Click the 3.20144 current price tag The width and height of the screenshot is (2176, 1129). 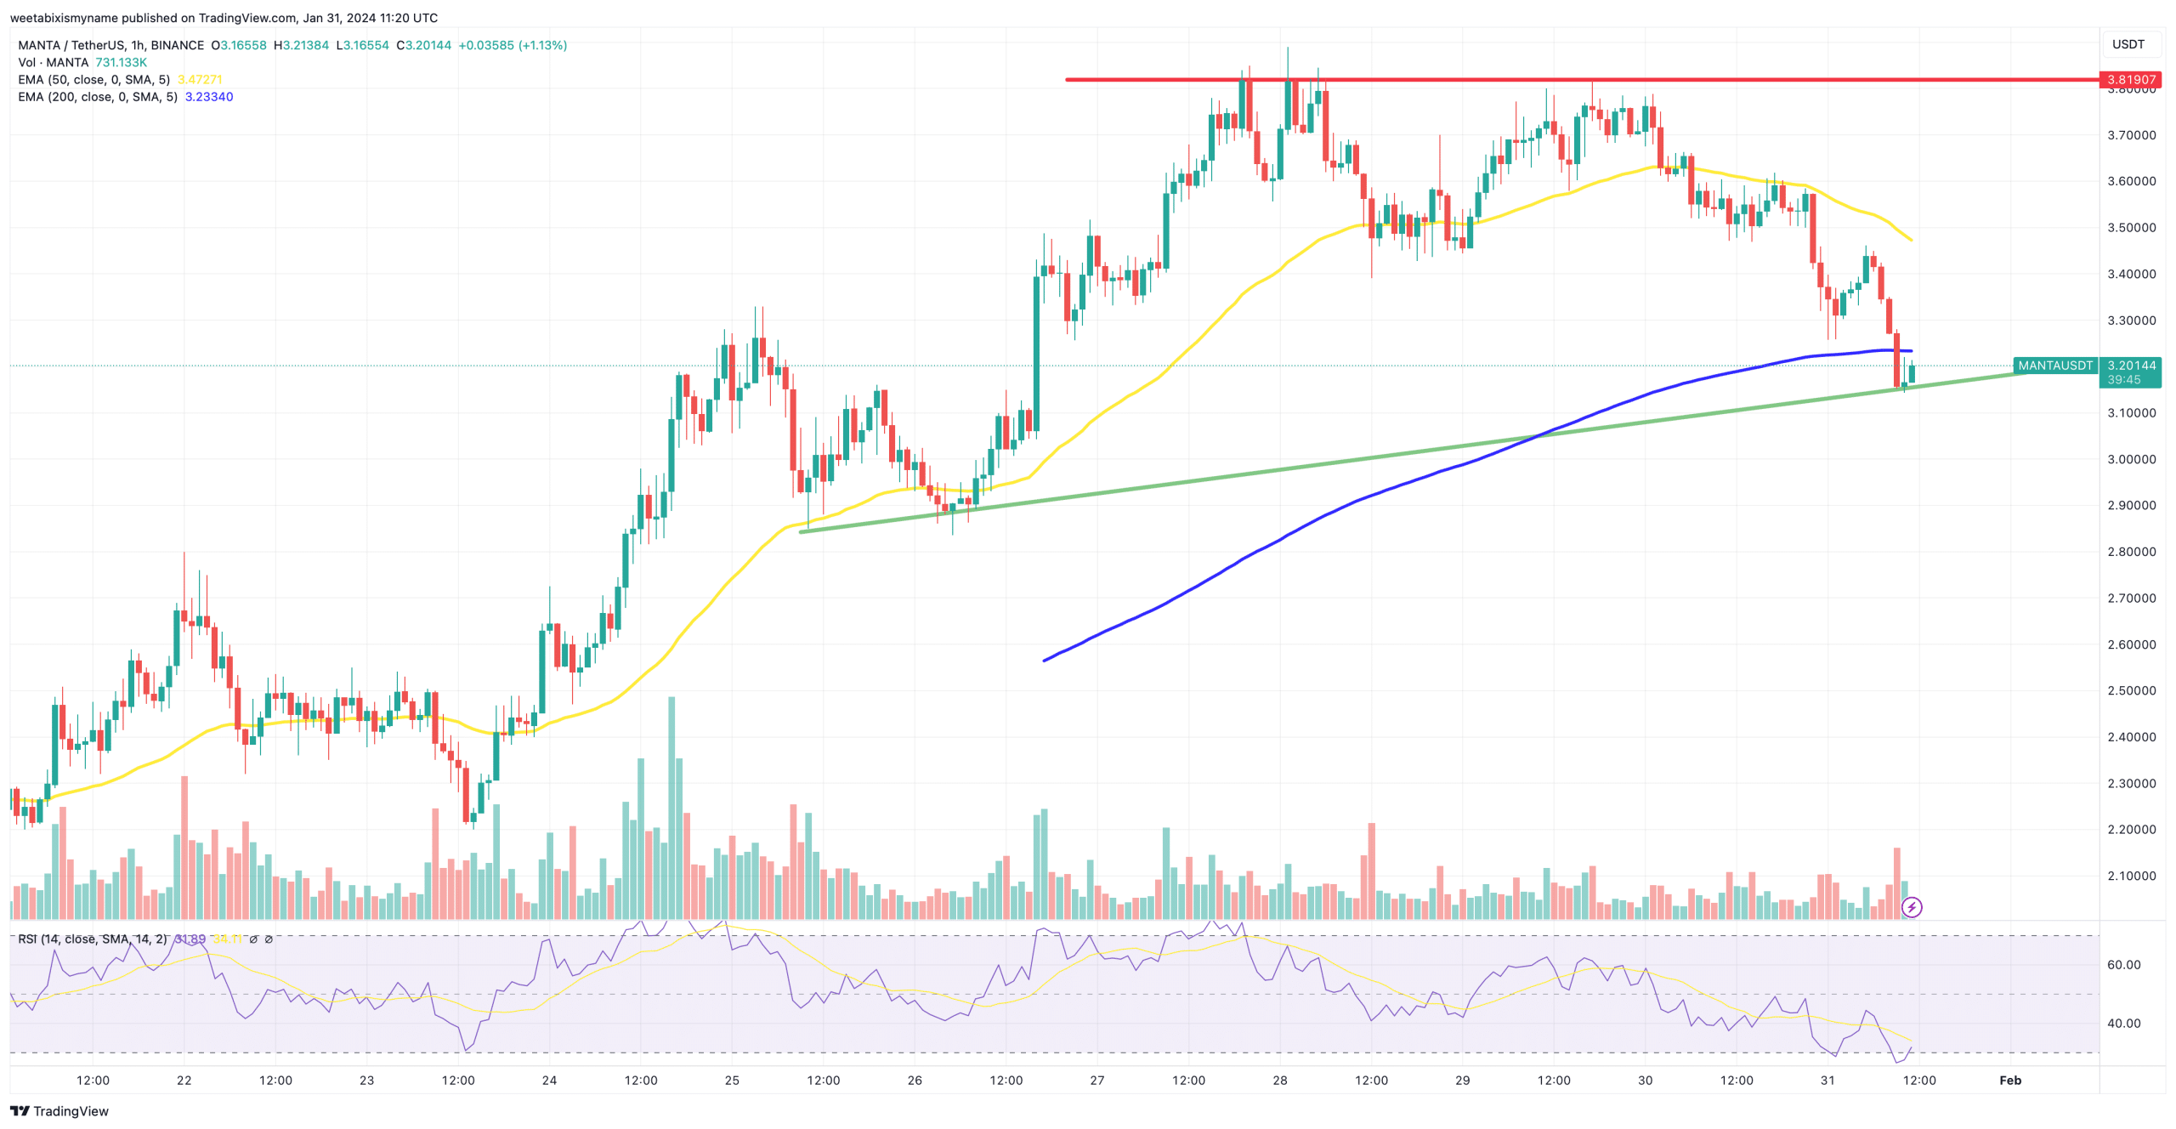tap(2131, 366)
